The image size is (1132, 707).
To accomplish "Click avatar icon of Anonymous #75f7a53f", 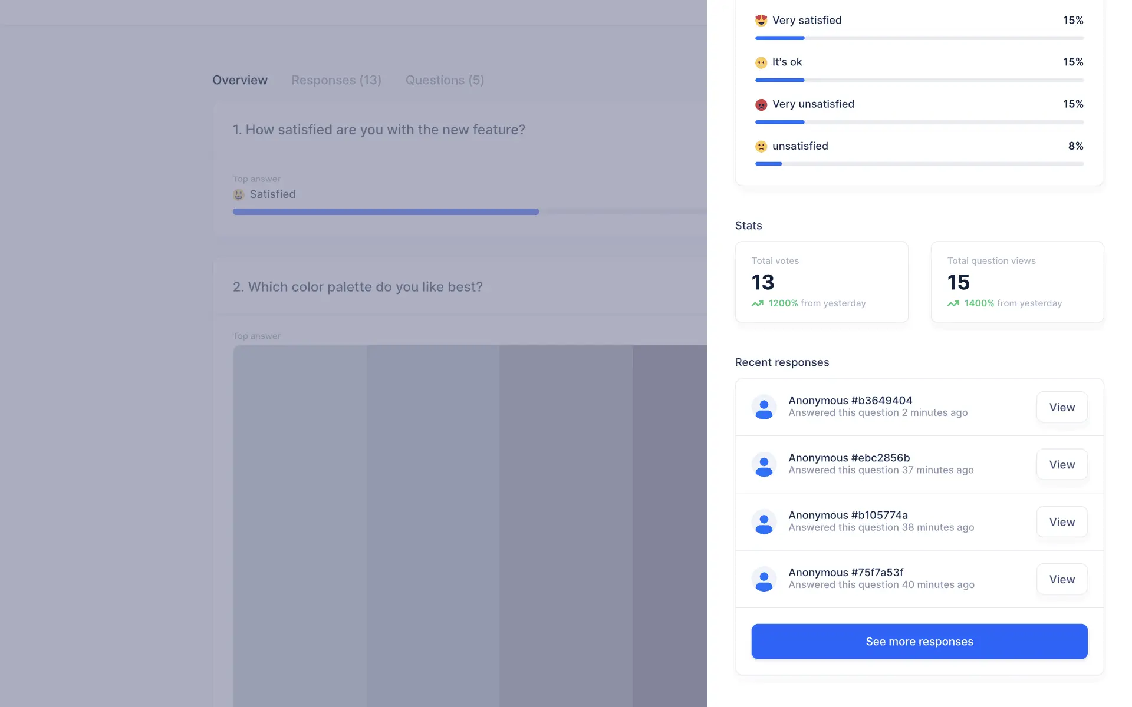I will [x=764, y=579].
